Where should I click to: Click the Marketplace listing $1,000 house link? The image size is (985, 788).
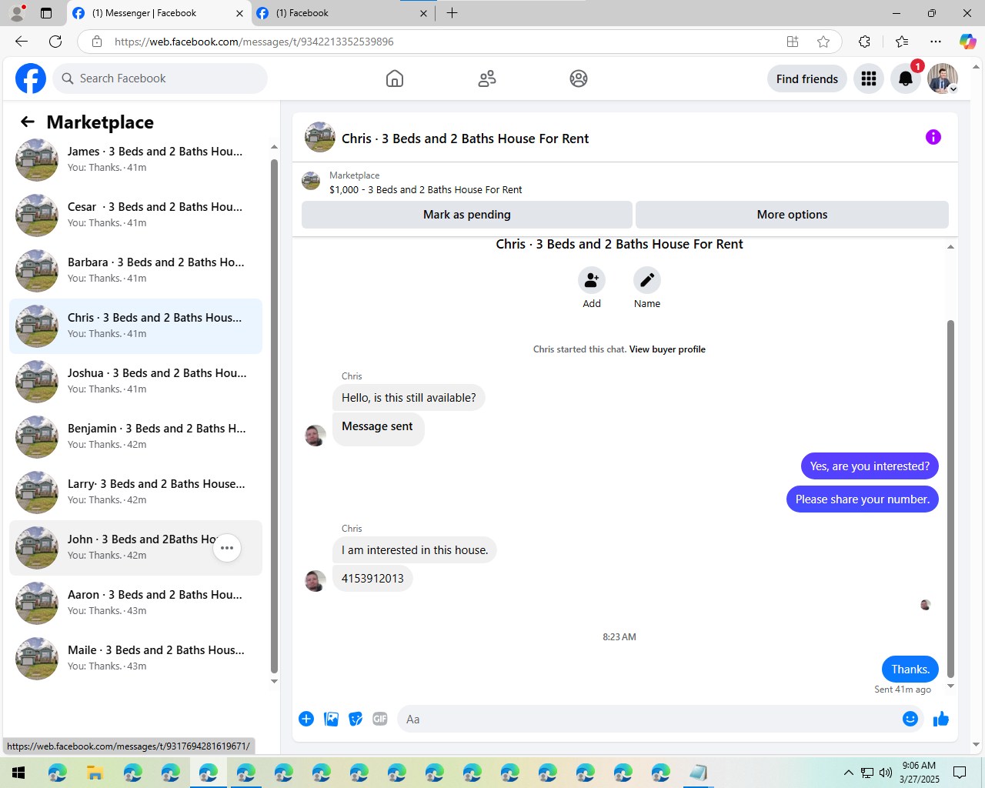click(x=426, y=189)
